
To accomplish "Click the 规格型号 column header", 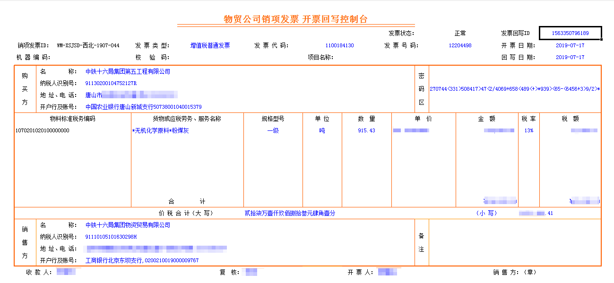I will [273, 119].
